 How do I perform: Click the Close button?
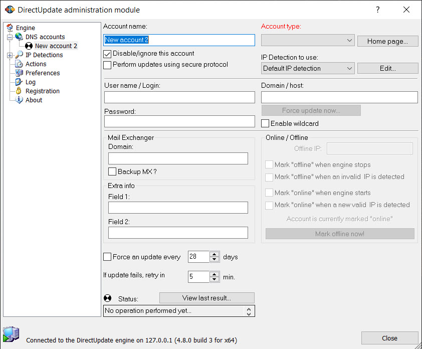(389, 338)
